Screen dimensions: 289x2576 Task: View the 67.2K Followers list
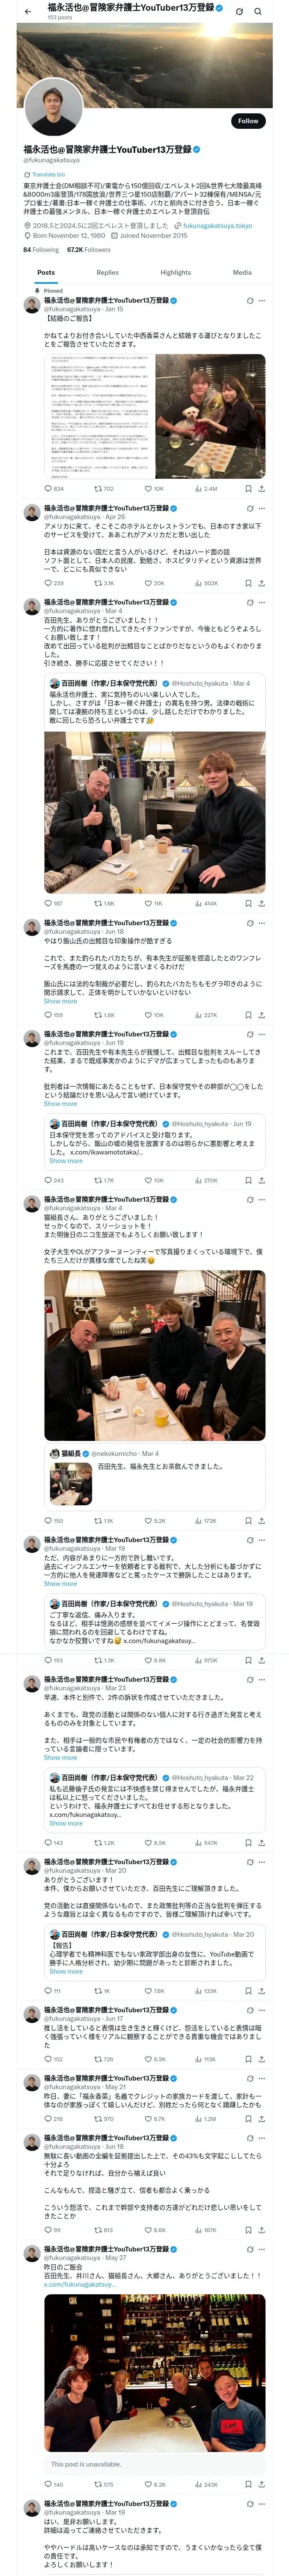pos(89,250)
